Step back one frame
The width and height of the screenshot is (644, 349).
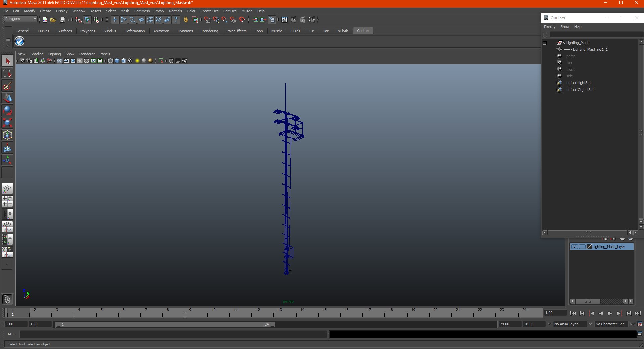(x=582, y=313)
